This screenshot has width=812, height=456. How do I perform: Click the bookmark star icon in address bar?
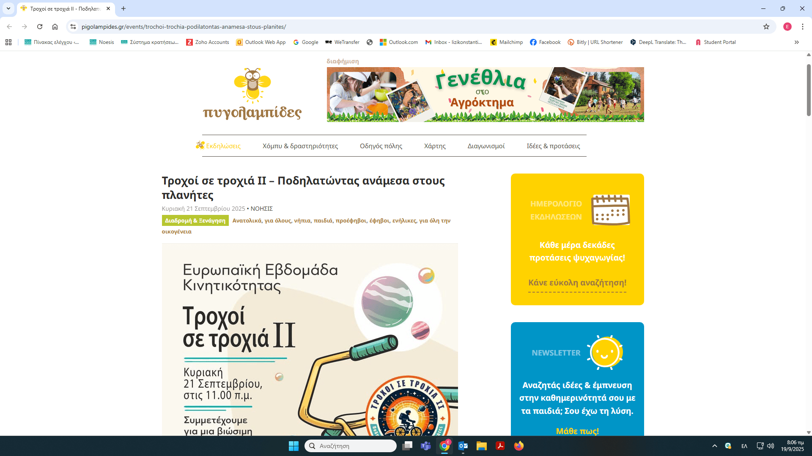(x=766, y=27)
